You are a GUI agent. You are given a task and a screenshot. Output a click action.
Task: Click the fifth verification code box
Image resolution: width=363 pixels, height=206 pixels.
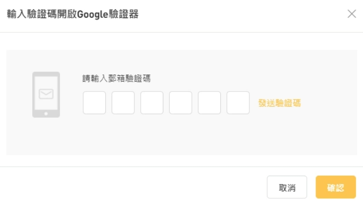tap(209, 103)
